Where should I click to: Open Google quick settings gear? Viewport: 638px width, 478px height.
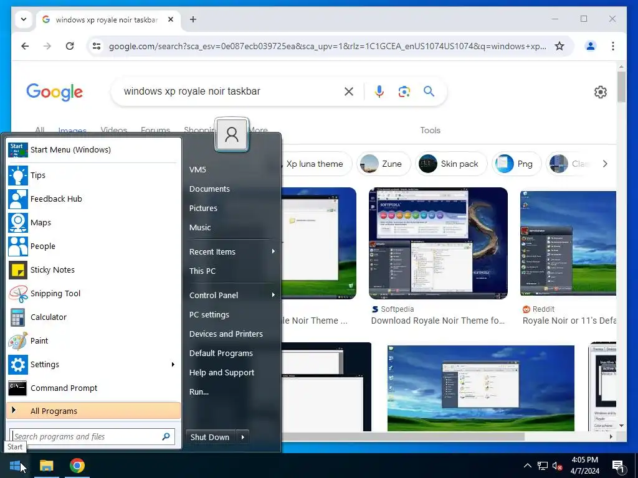600,92
